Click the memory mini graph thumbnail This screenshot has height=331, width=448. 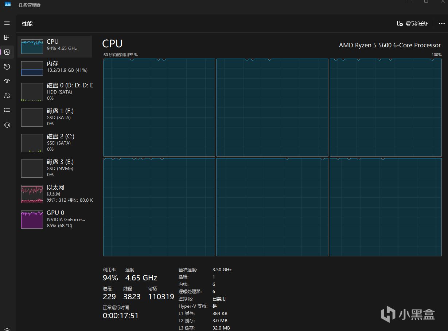32,68
